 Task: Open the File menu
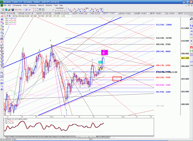click(5, 5)
